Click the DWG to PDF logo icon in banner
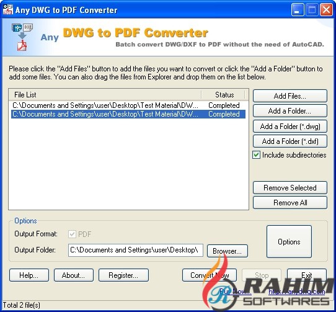Screen dimensions: 336x312 [x=22, y=37]
